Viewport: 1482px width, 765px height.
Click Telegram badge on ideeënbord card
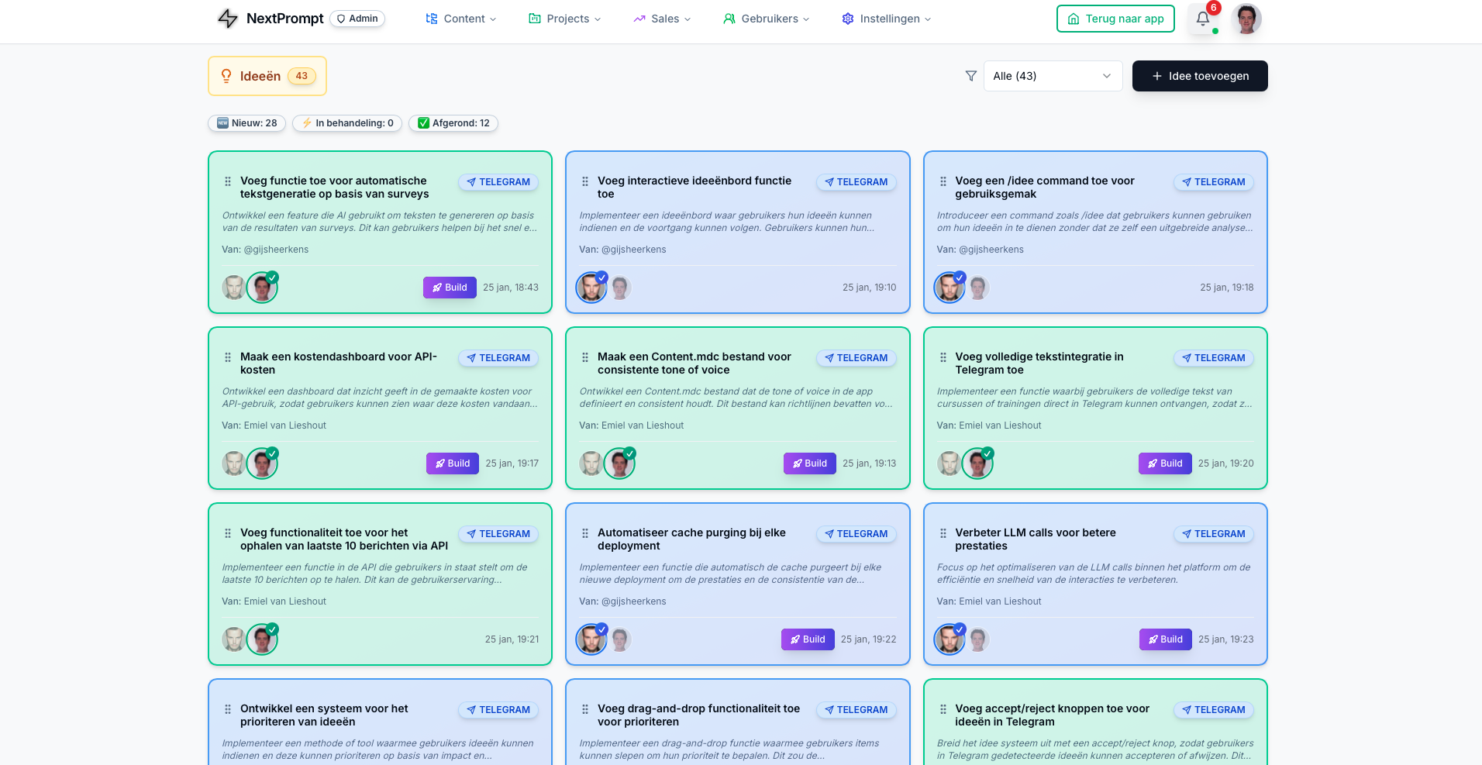[856, 182]
